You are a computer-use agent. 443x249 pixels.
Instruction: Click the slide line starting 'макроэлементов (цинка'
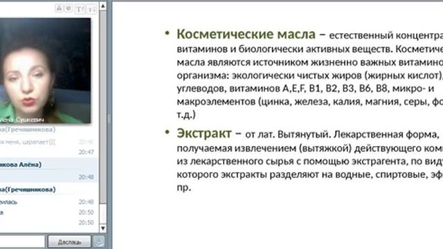(x=309, y=102)
